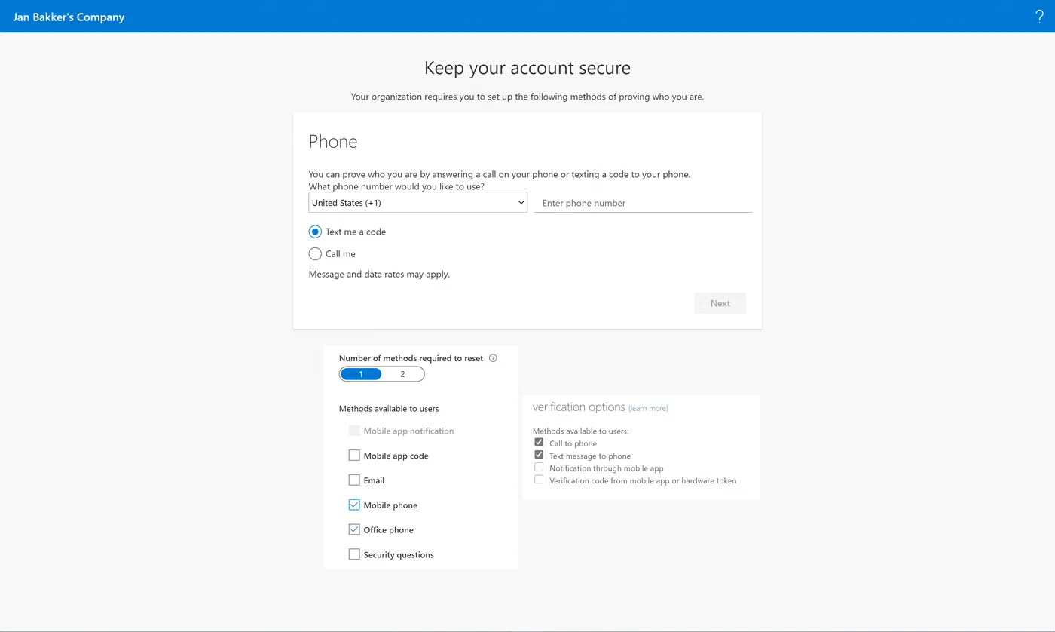This screenshot has width=1055, height=632.
Task: Uncheck Text message to phone option
Action: point(539,455)
